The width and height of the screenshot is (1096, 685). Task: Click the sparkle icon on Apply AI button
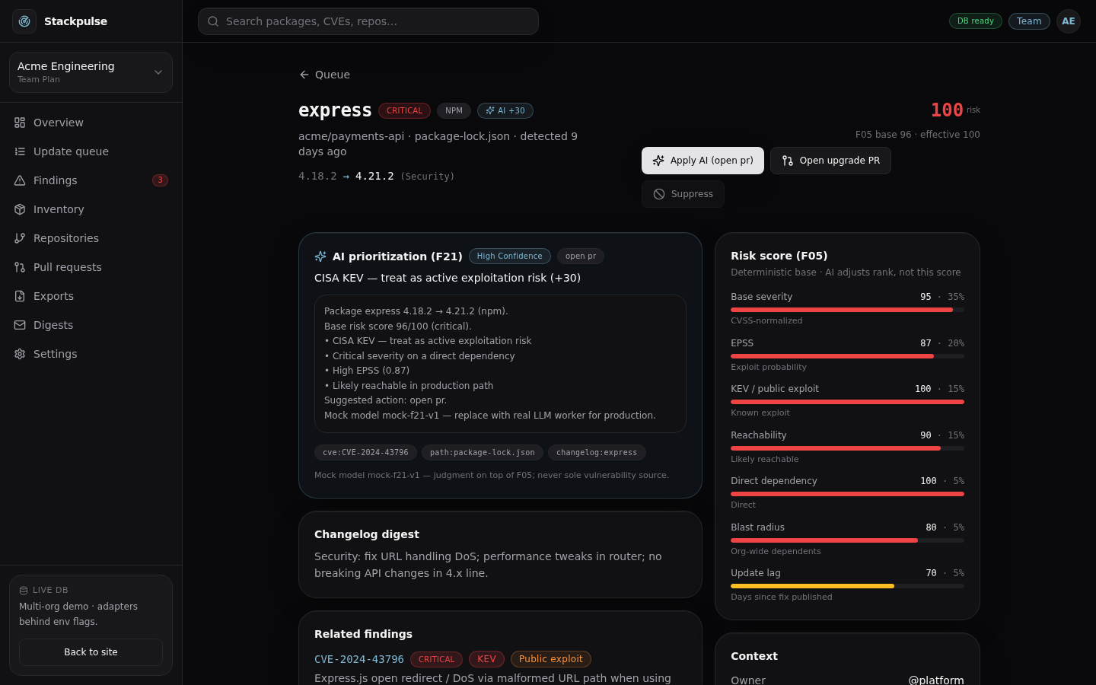658,161
